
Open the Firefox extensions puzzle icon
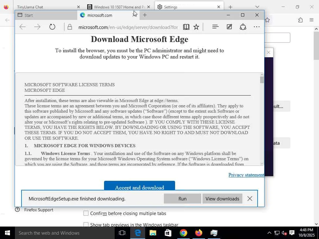coord(300,20)
